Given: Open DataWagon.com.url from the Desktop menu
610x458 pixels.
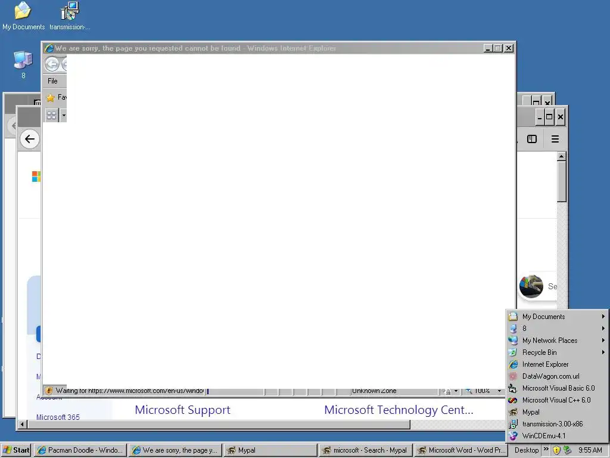Looking at the screenshot, I should click(556, 376).
